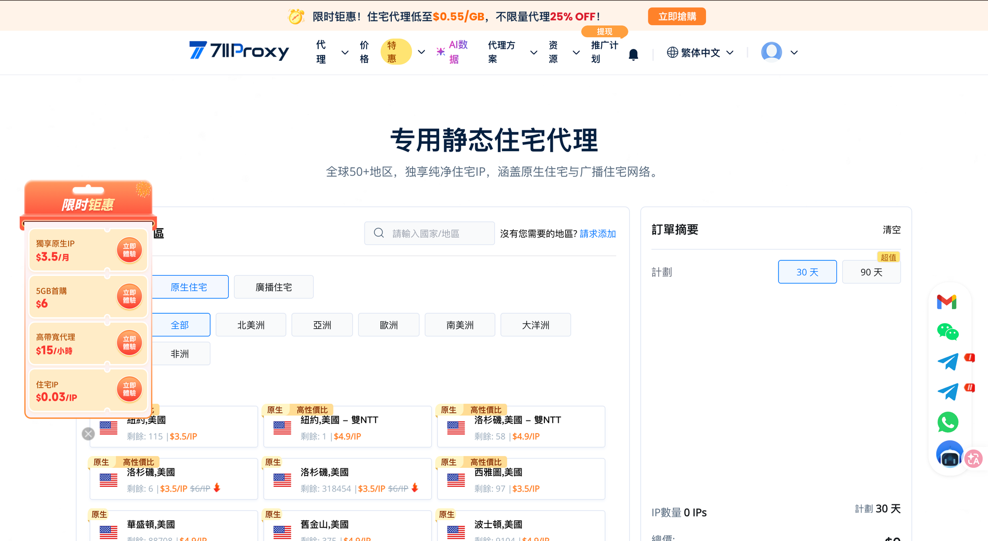988x541 pixels.
Task: Select 洛杉磯,美國 card with 6 remaining
Action: pos(173,479)
